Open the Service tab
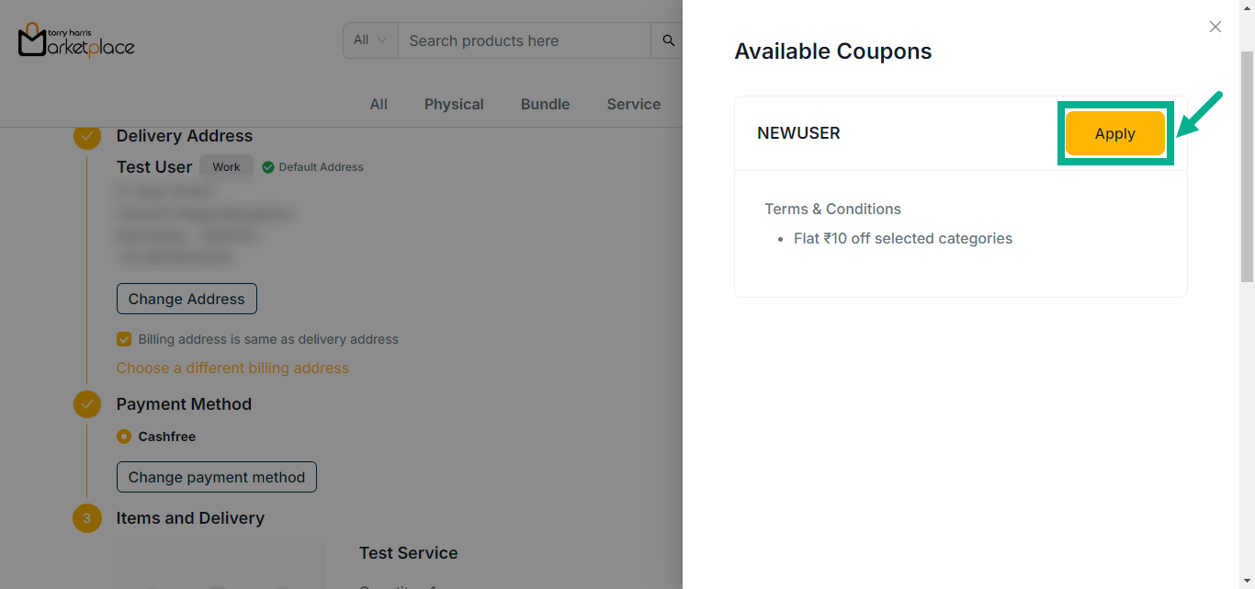This screenshot has height=589, width=1255. click(x=633, y=105)
